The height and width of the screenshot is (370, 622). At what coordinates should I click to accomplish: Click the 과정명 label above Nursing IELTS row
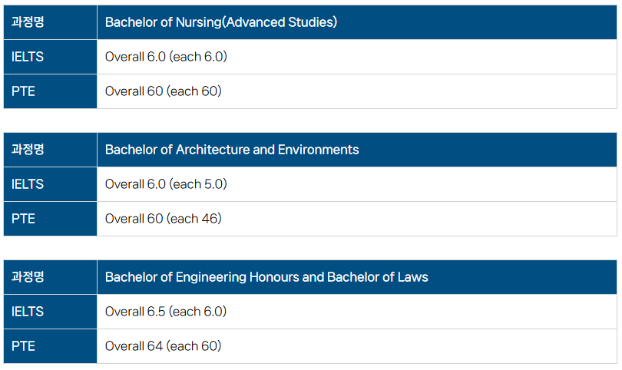(28, 22)
